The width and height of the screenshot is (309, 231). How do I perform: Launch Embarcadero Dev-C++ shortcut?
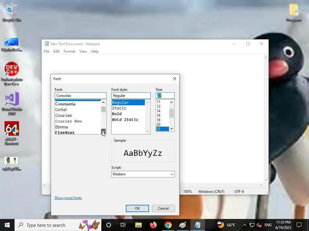[12, 74]
